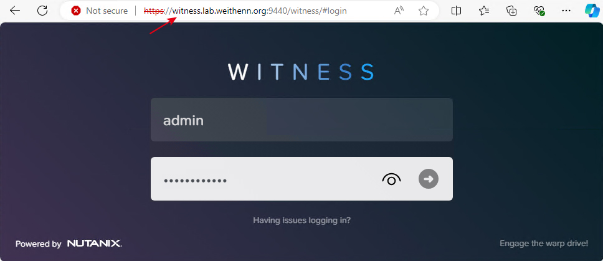Open the Not secure site information badge
This screenshot has width=603, height=261.
pyautogui.click(x=100, y=11)
